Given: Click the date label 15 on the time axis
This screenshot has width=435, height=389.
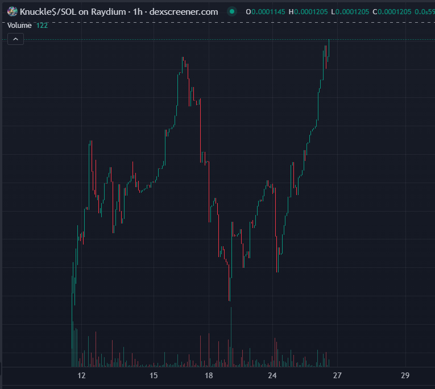Looking at the screenshot, I should 154,376.
